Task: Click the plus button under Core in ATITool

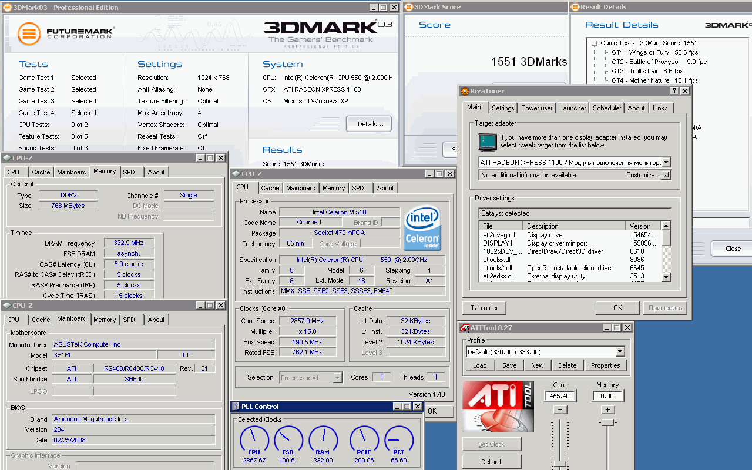Action: (x=560, y=409)
